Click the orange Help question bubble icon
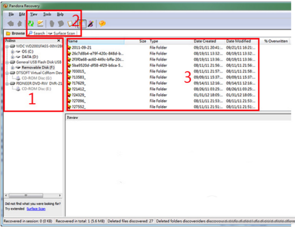The image size is (295, 229). [102, 24]
